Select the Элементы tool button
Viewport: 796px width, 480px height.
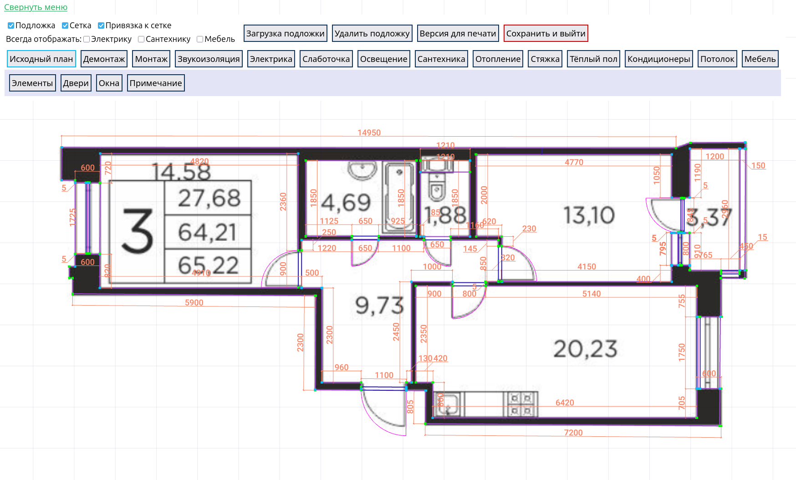(x=32, y=83)
